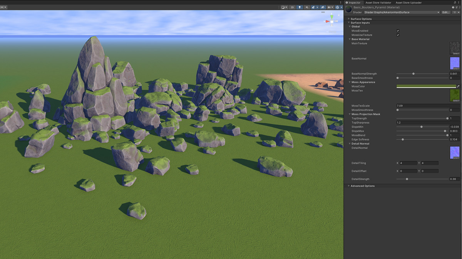Image resolution: width=462 pixels, height=259 pixels.
Task: Open shader list view options button
Action: click(456, 12)
